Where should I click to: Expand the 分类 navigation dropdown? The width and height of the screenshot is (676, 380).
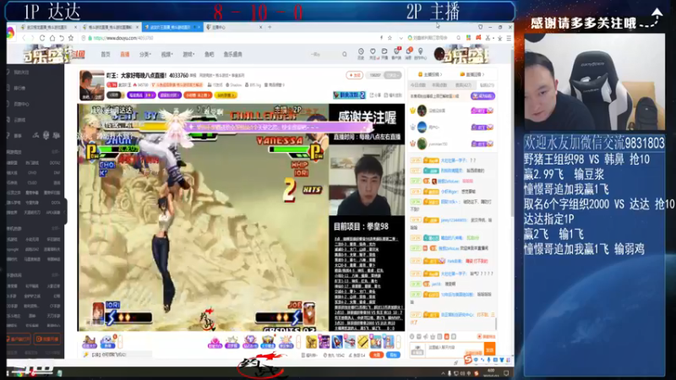(x=144, y=54)
